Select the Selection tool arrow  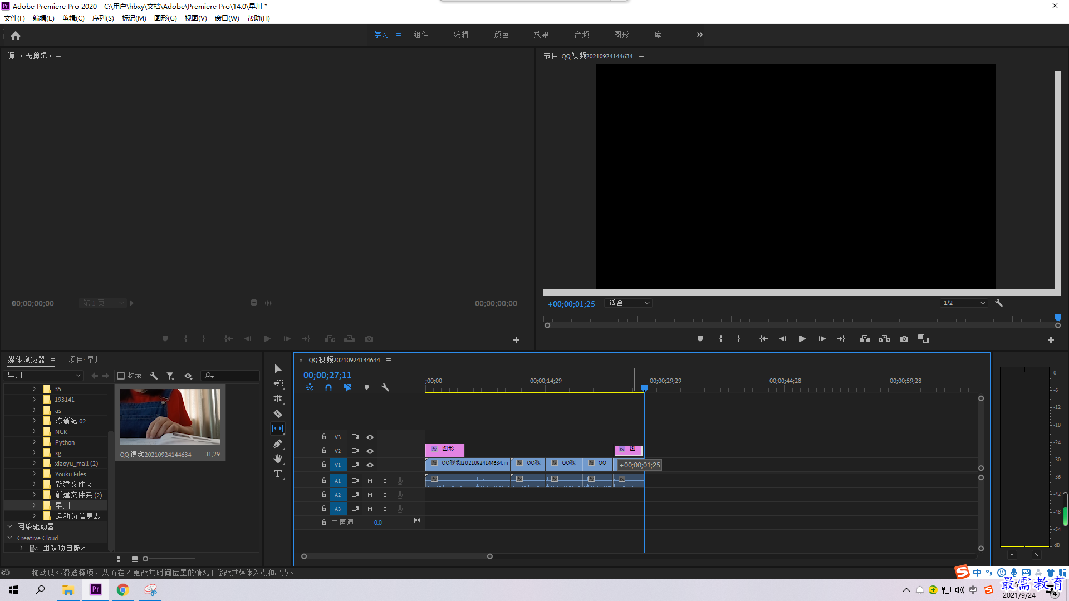coord(278,369)
